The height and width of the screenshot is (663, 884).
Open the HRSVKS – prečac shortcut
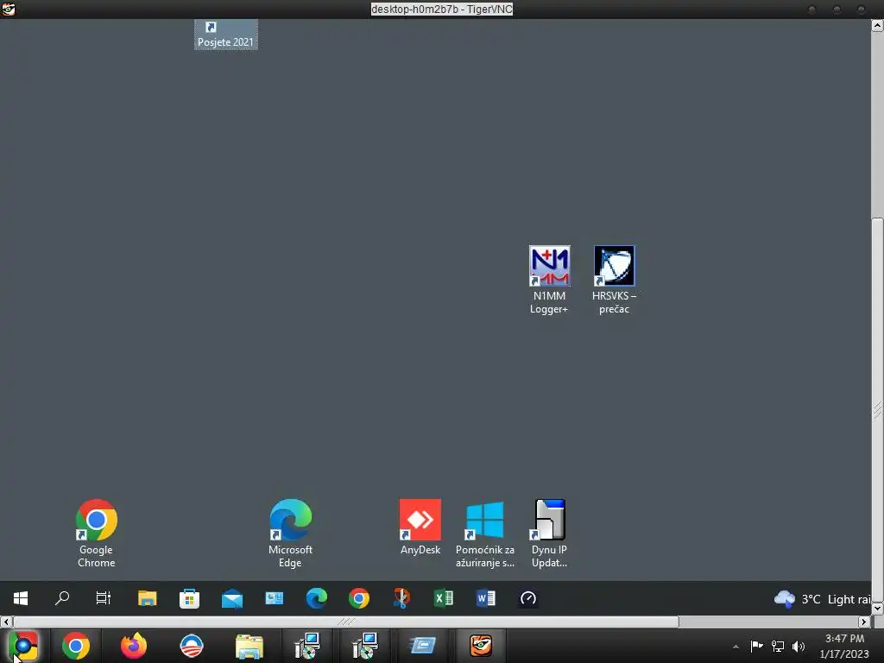[614, 281]
